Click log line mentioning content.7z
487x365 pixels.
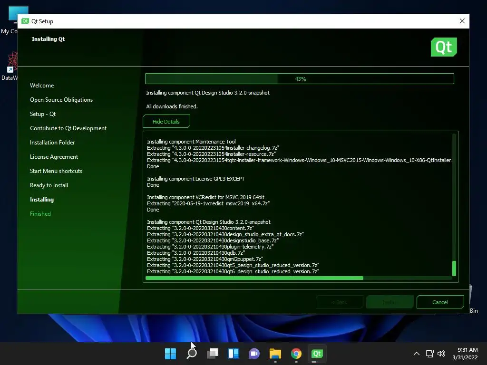[x=200, y=228]
